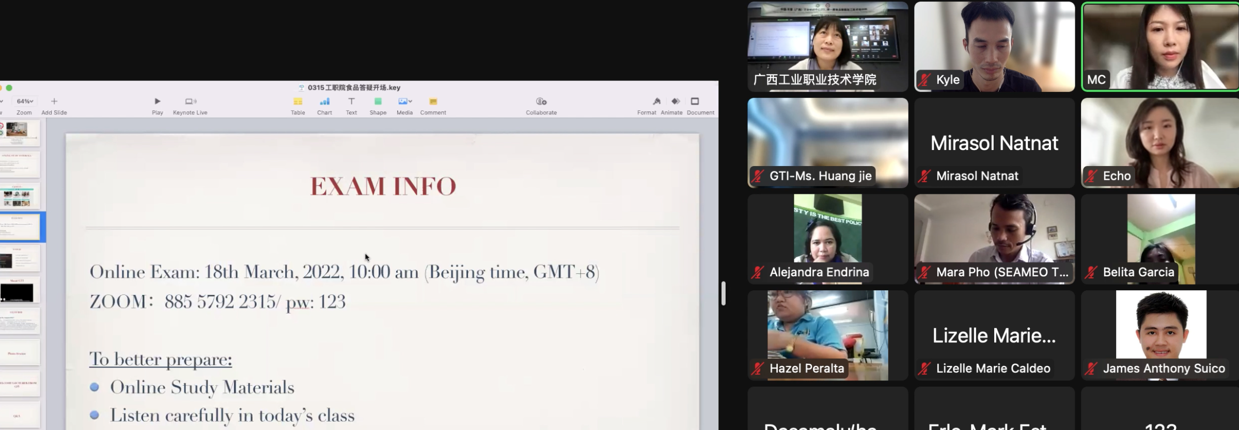
Task: Click Lizelle Marie Caldeo's muted mic icon
Action: coord(924,369)
